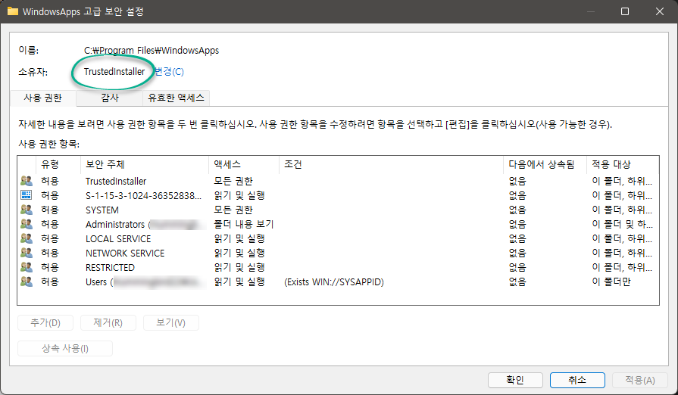This screenshot has width=678, height=395.
Task: Click the 폴더 내용 보기 access cell
Action: point(244,225)
